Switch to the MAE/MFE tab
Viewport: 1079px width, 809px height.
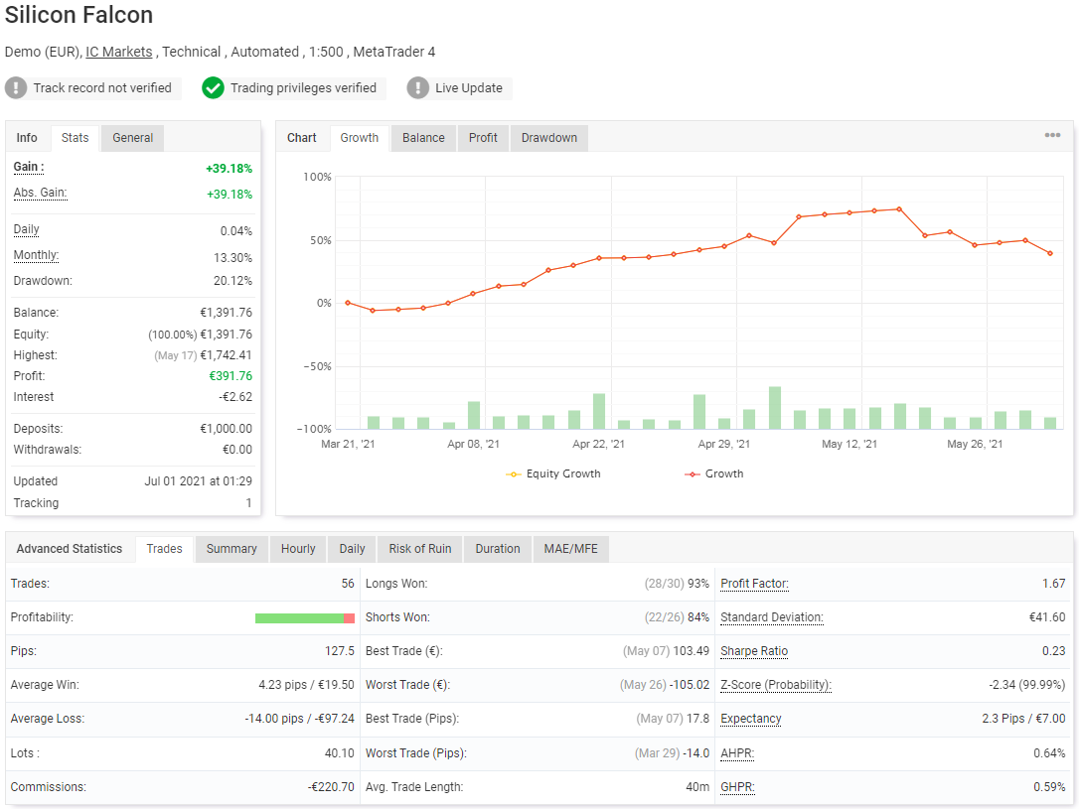click(570, 548)
